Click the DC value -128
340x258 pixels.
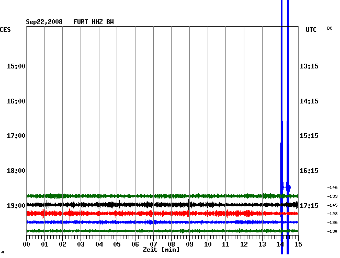(332, 214)
